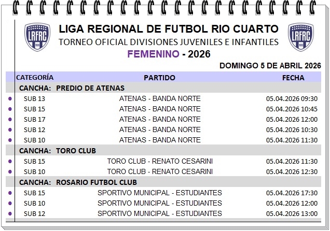Click the left LRFRC shield logo

(x=37, y=38)
